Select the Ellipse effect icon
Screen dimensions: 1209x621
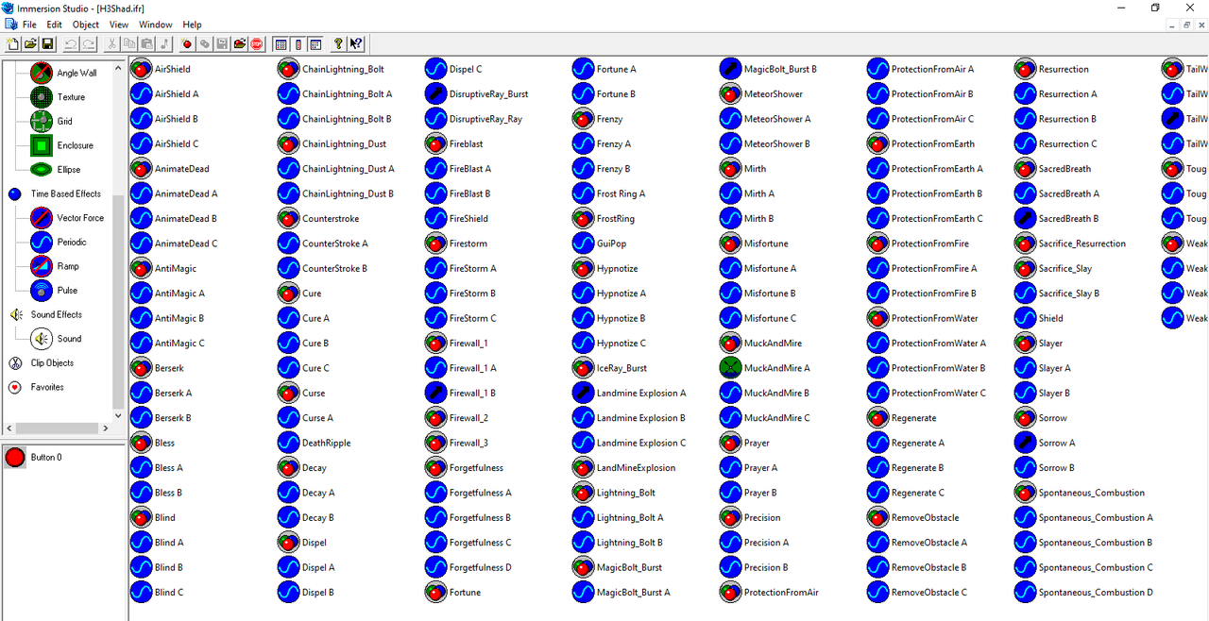point(42,170)
